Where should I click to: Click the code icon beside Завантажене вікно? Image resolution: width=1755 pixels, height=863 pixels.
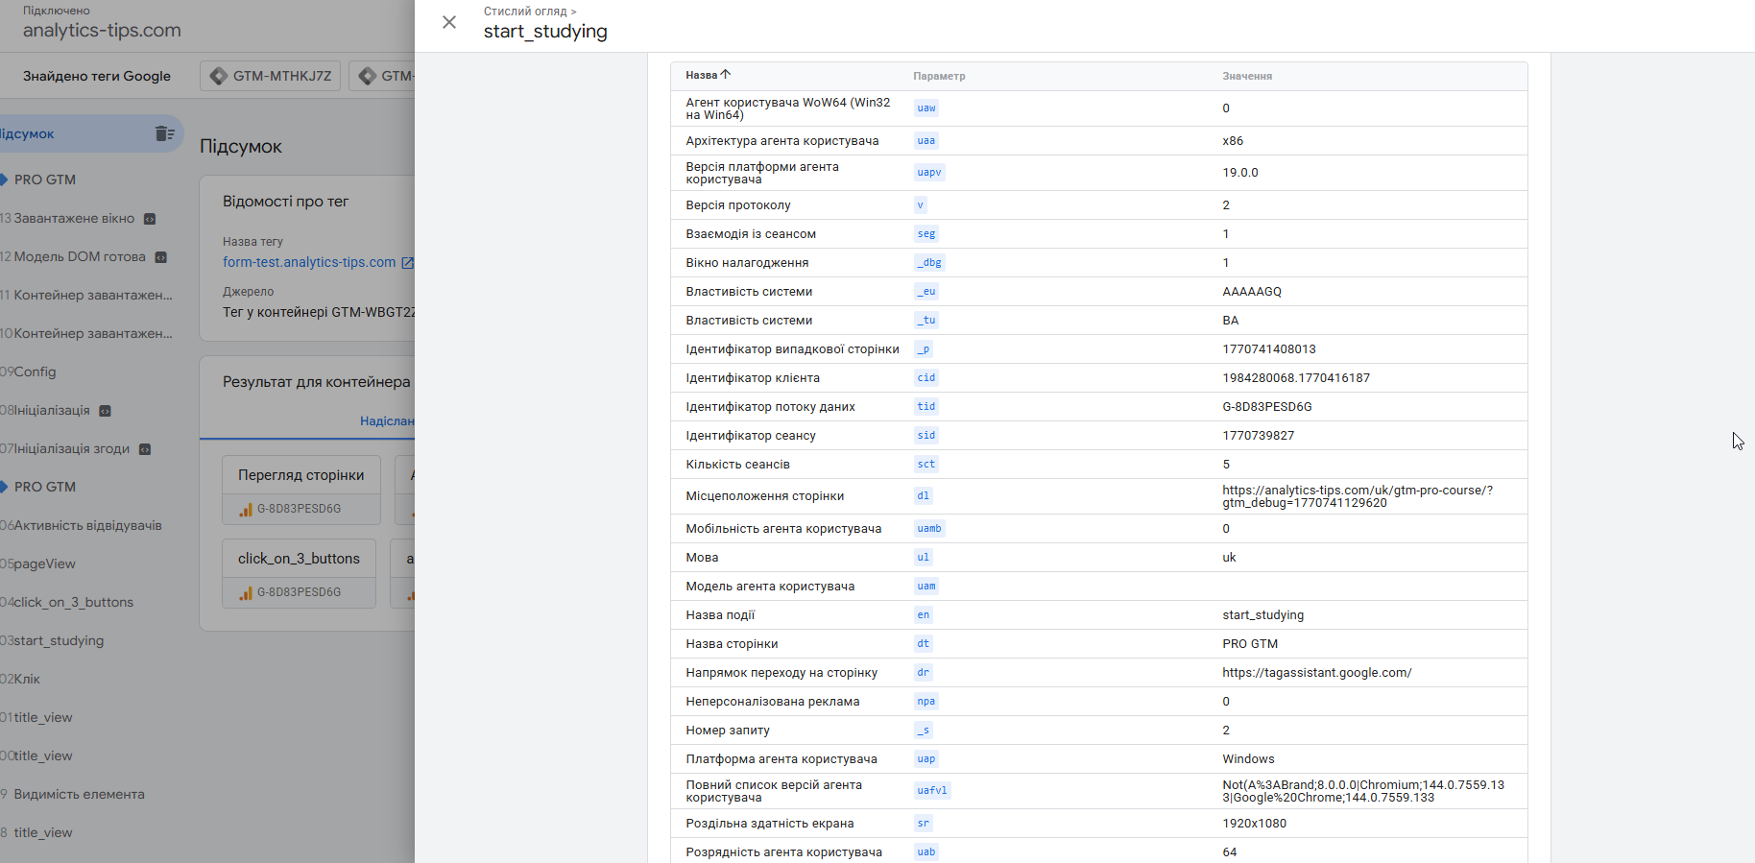point(150,219)
